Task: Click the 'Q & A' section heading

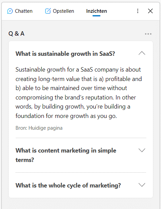Action: pos(17,34)
